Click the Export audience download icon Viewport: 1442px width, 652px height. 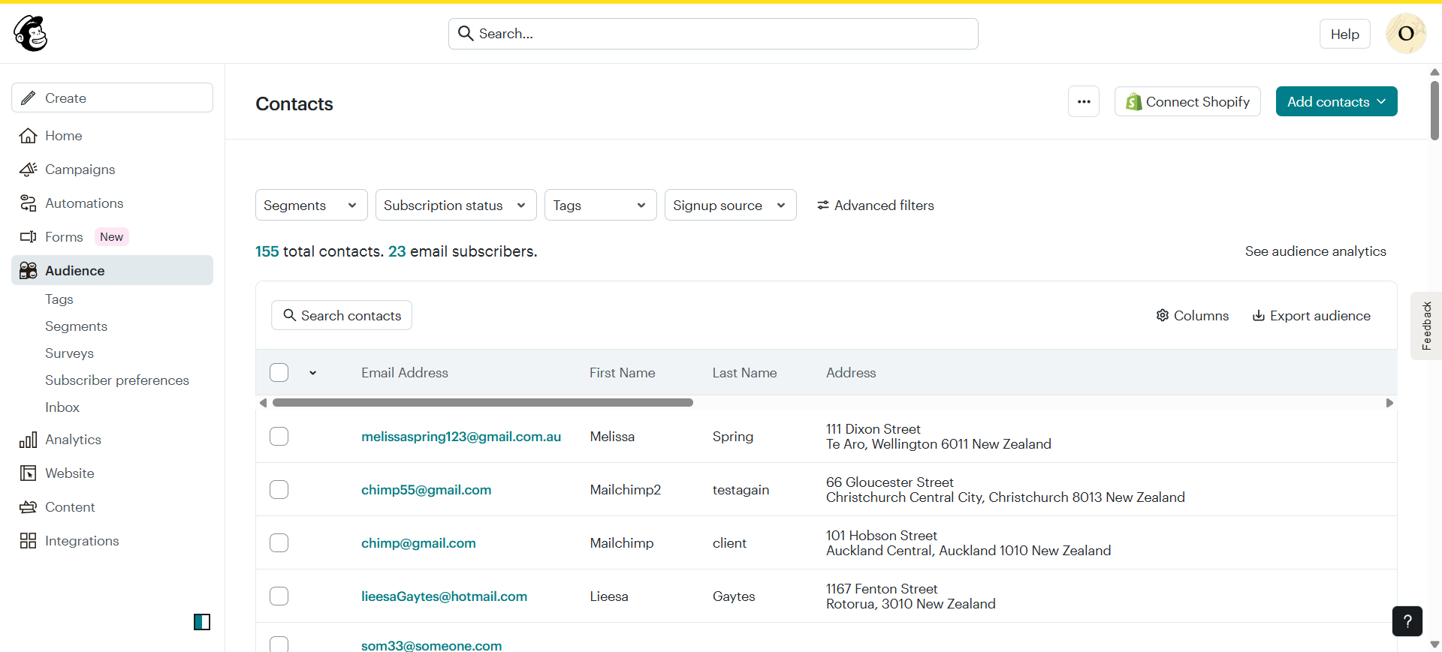(x=1259, y=316)
